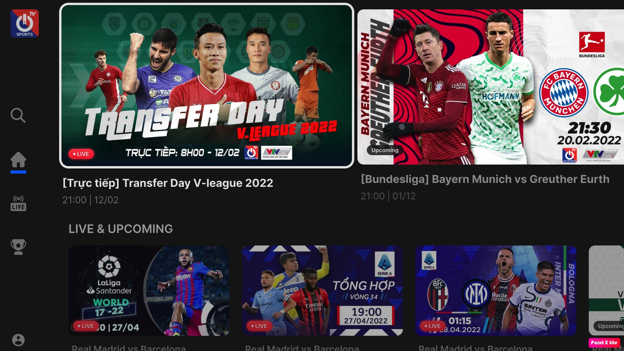The height and width of the screenshot is (351, 624).
Task: Open Transfer Day V.League 2022 banner
Action: tap(207, 86)
